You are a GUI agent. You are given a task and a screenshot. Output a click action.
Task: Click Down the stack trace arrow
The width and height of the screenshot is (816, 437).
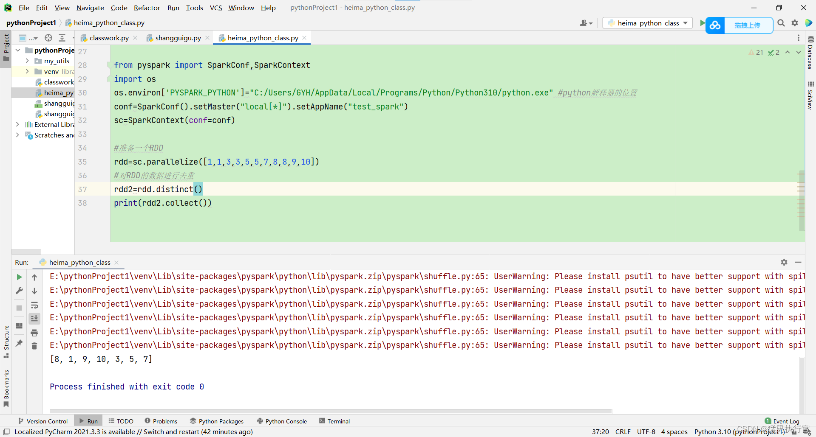tap(34, 291)
